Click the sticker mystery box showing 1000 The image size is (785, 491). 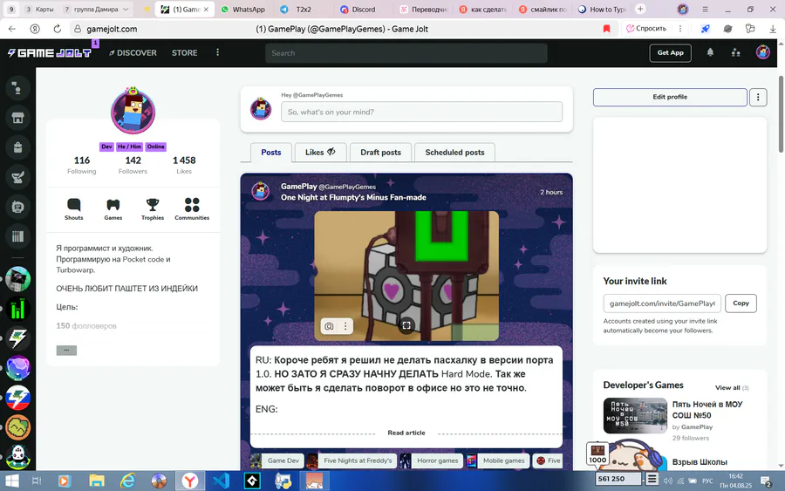pos(597,453)
